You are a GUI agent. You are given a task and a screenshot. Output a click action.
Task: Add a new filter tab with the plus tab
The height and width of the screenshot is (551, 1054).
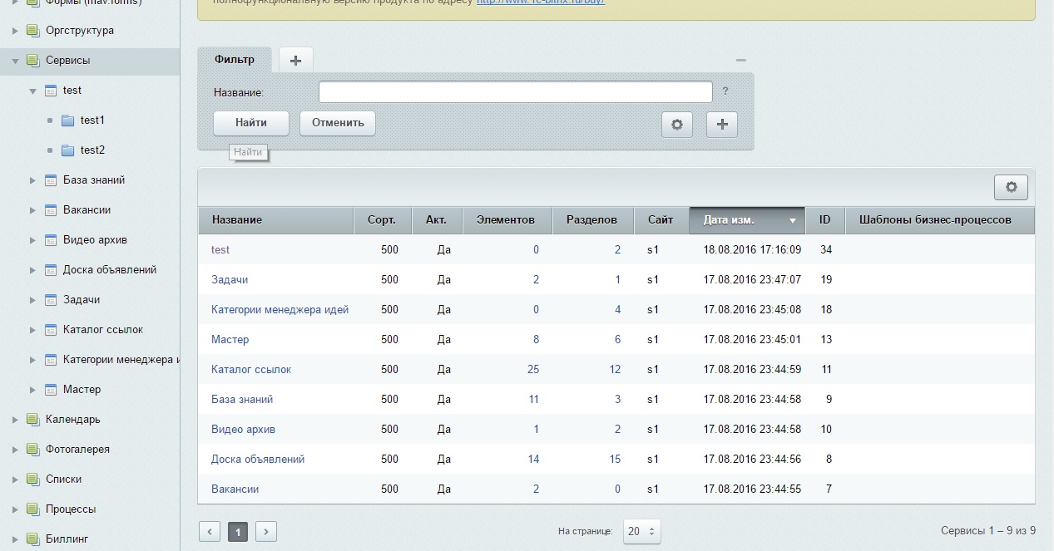(295, 60)
